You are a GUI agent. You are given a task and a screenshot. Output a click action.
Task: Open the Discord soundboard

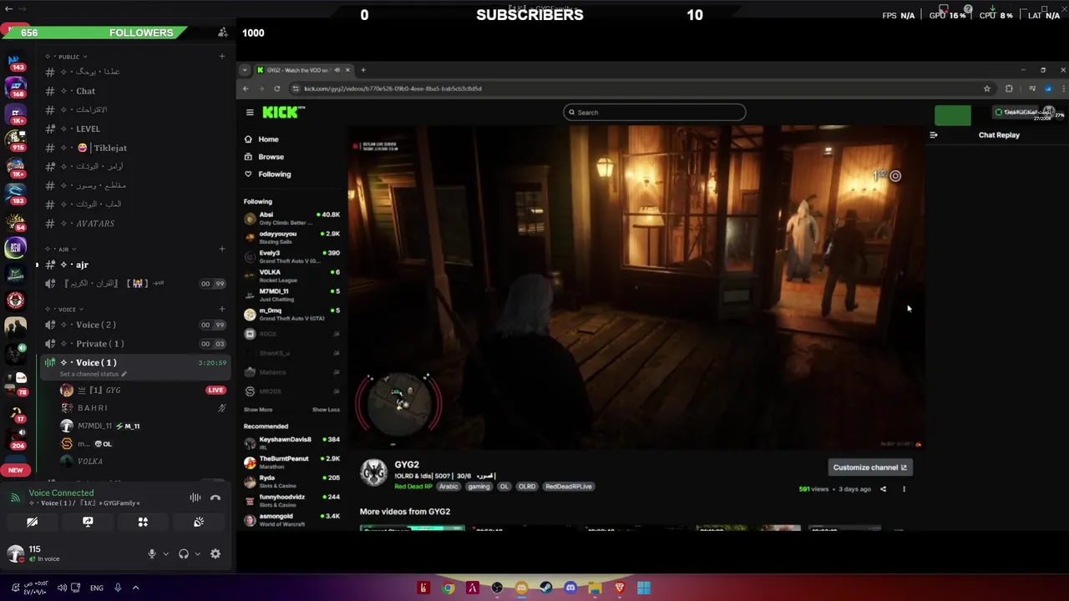point(199,522)
